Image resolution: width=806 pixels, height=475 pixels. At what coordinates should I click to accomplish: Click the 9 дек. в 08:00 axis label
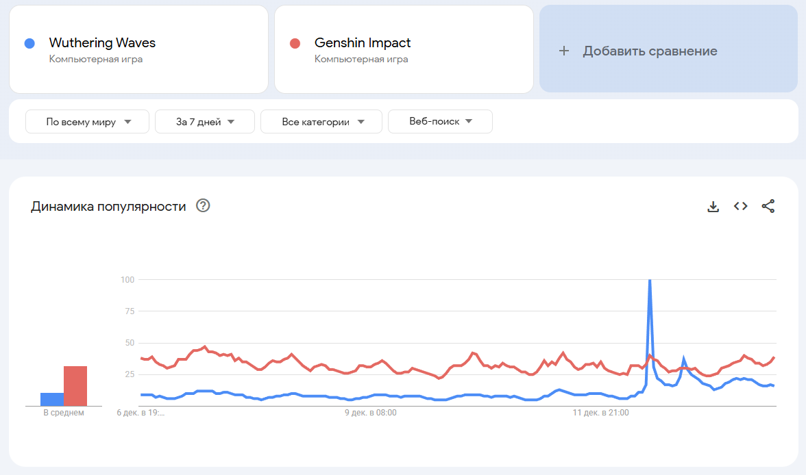pyautogui.click(x=370, y=413)
